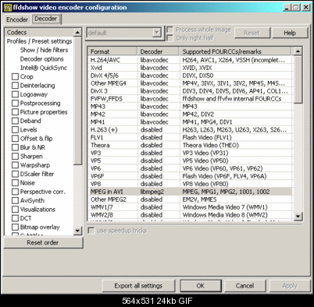The image size is (314, 307).
Task: Check the Offset & flip box
Action: tap(16, 139)
